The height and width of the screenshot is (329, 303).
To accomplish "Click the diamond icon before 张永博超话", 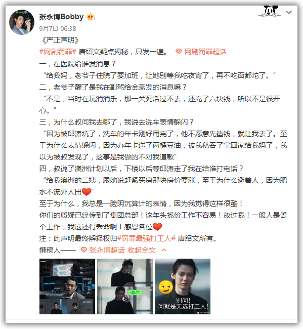I will [83, 250].
